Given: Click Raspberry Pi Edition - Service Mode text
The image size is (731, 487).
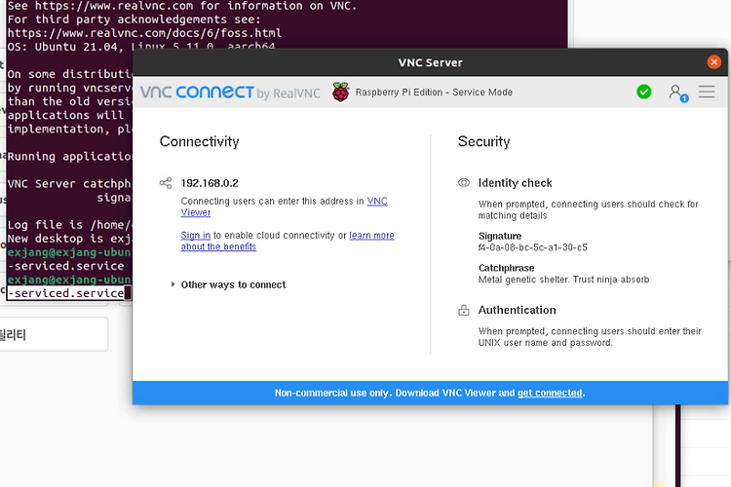Looking at the screenshot, I should click(434, 93).
